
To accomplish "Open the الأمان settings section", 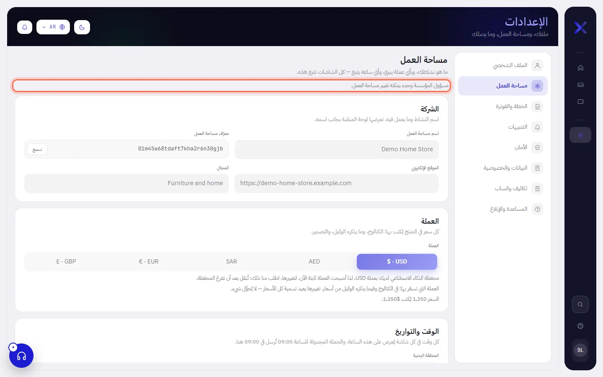I will click(x=503, y=147).
